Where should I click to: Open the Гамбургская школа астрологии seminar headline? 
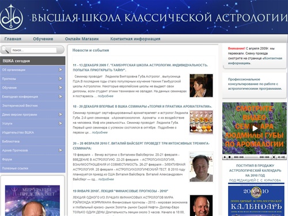coord(141,67)
